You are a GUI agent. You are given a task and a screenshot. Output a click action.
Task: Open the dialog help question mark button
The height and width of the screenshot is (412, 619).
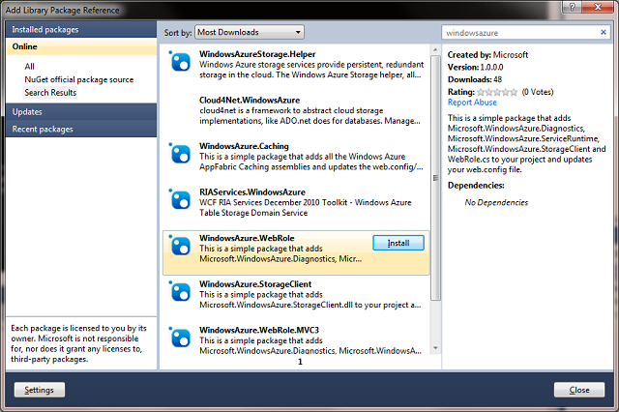(x=572, y=7)
